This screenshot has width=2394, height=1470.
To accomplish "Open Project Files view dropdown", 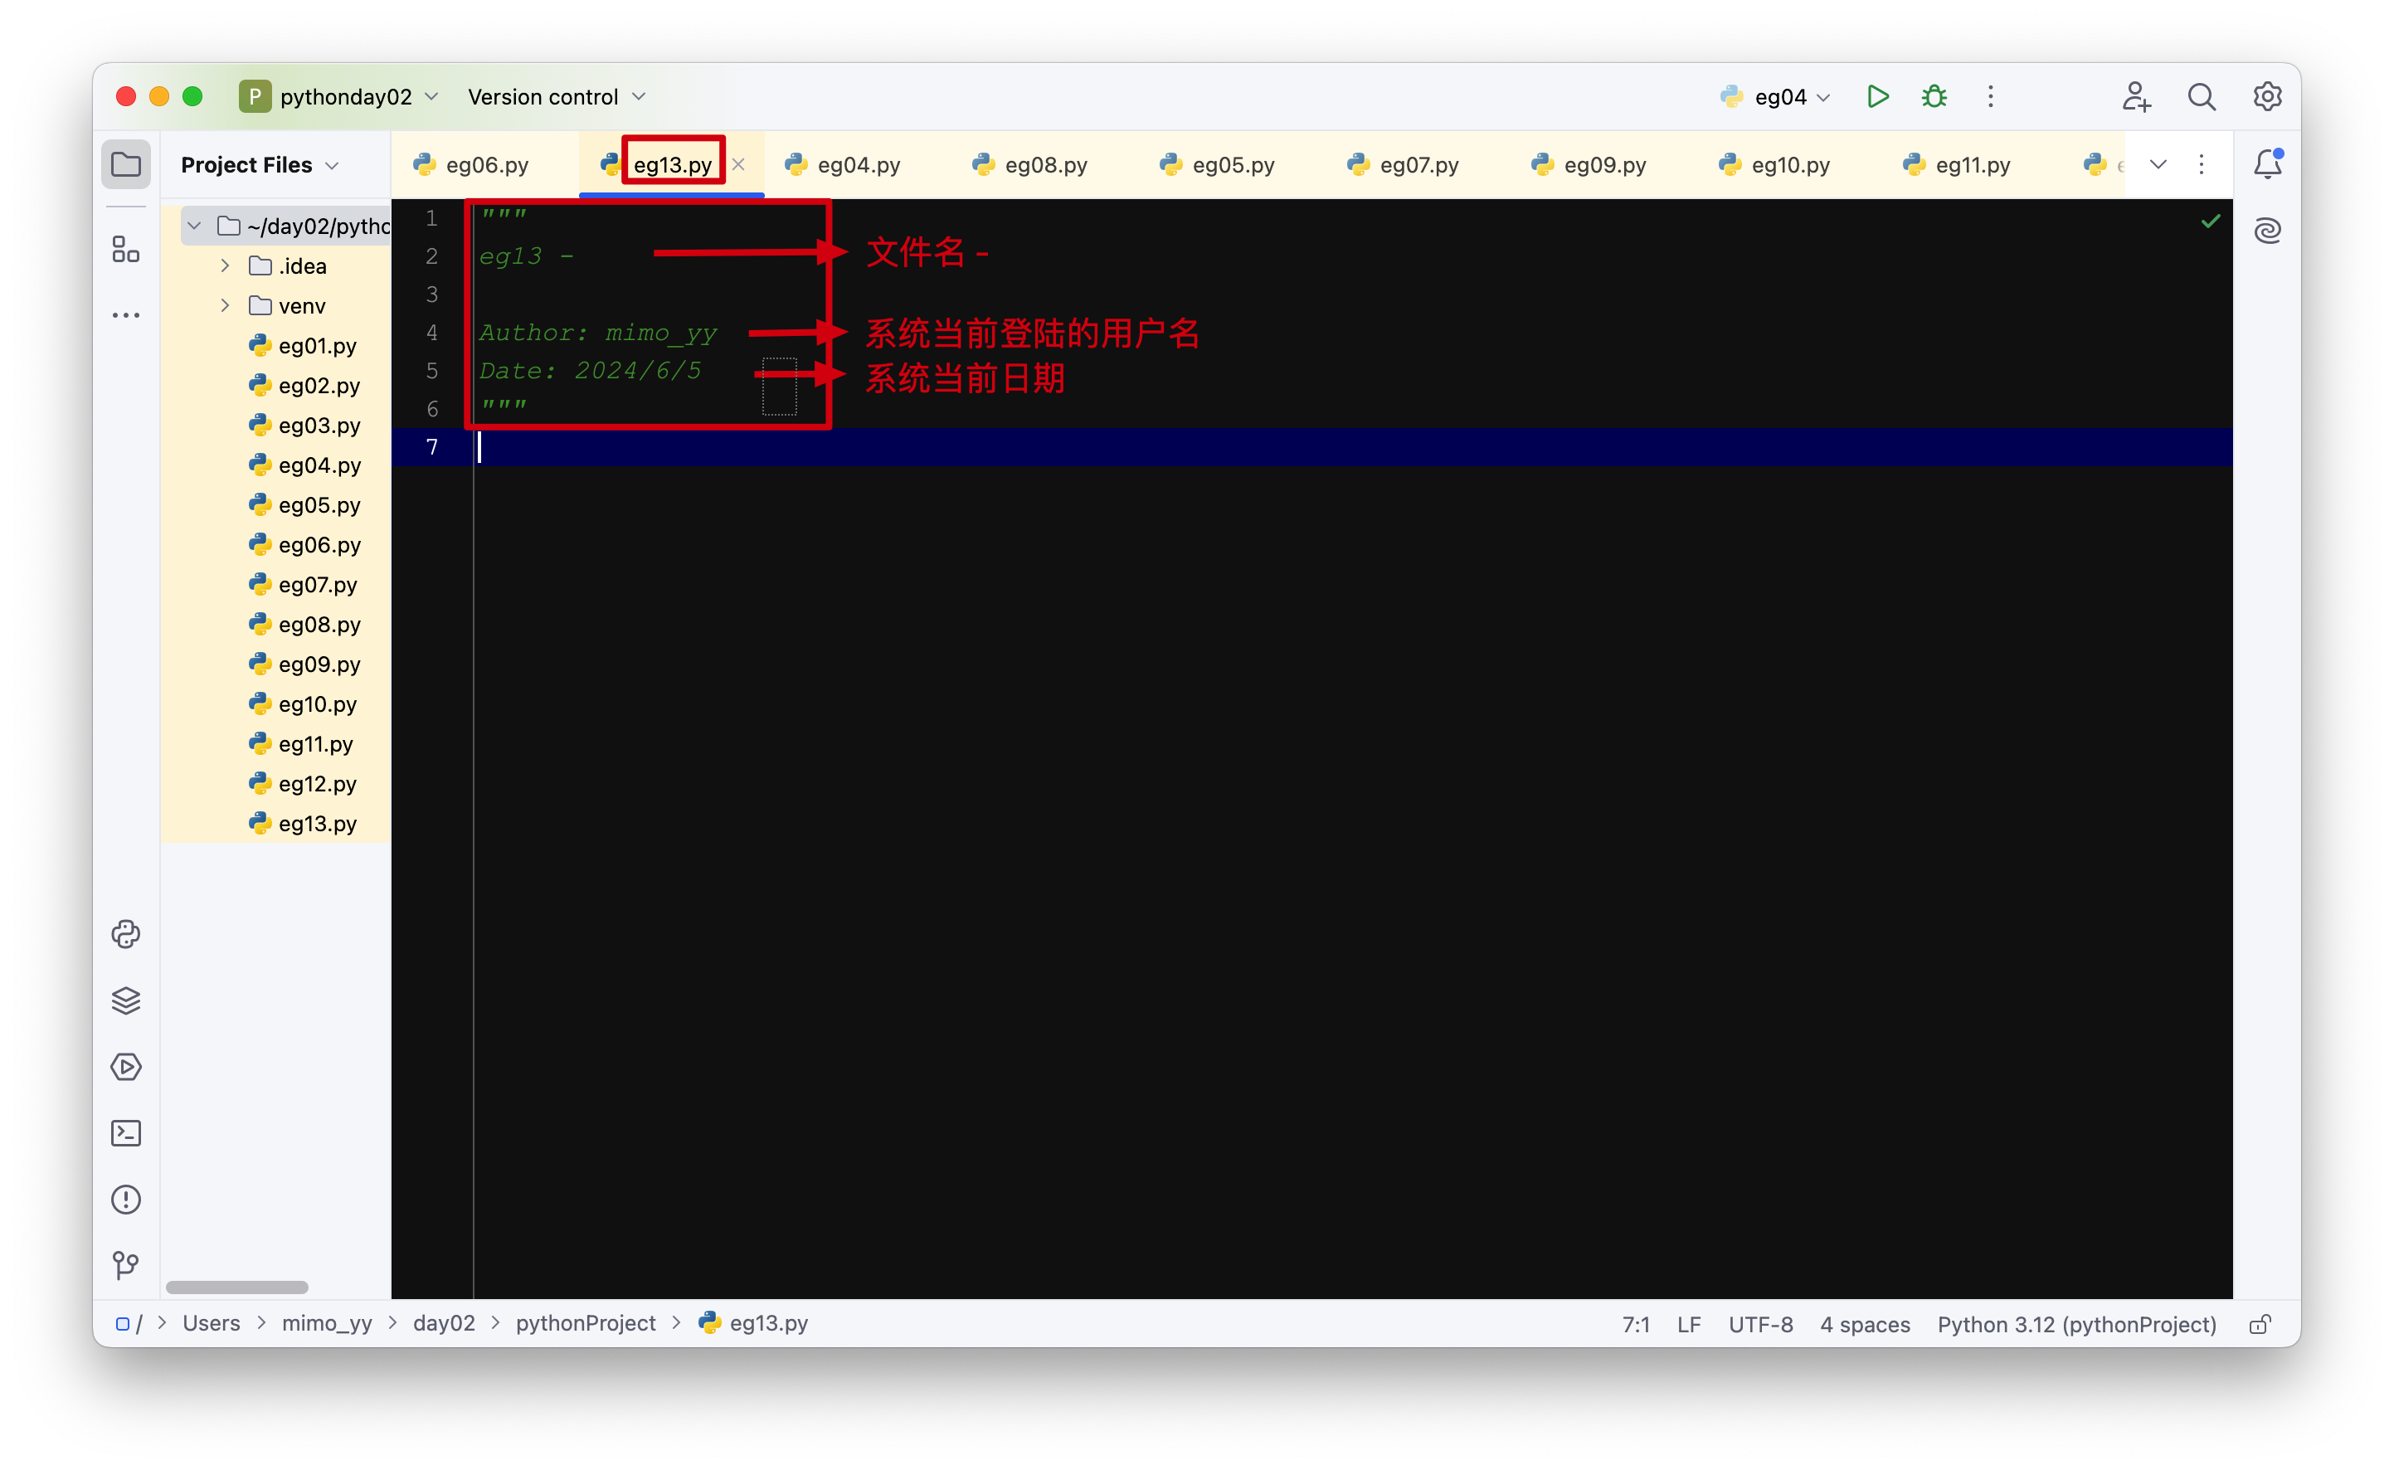I will coord(260,165).
